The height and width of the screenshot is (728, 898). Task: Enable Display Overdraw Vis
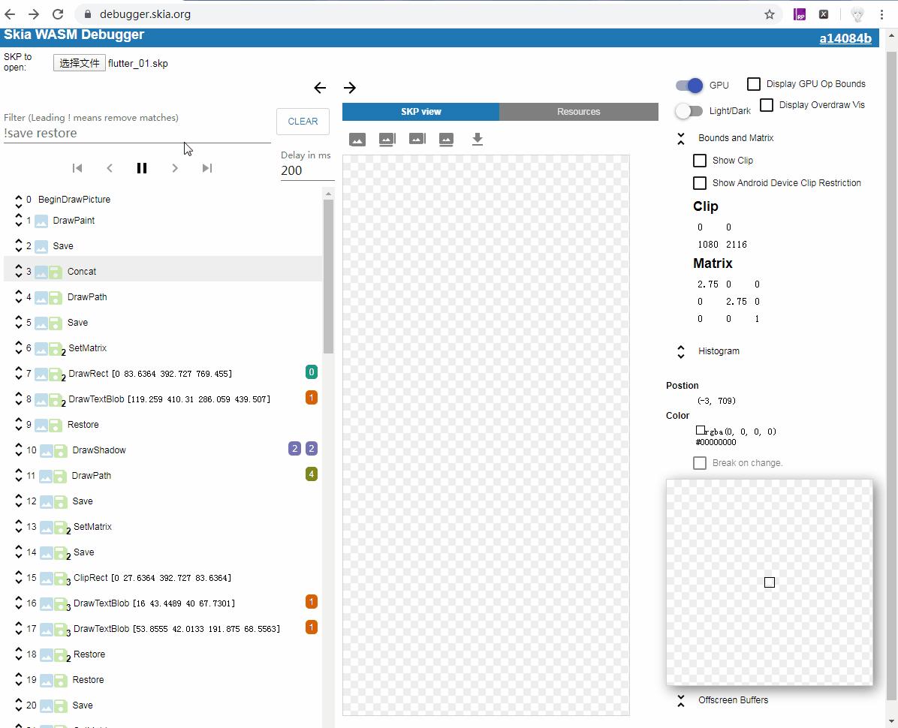click(x=767, y=105)
